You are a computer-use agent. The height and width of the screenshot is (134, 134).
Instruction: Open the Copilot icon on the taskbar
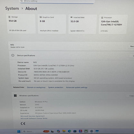tap(58, 131)
